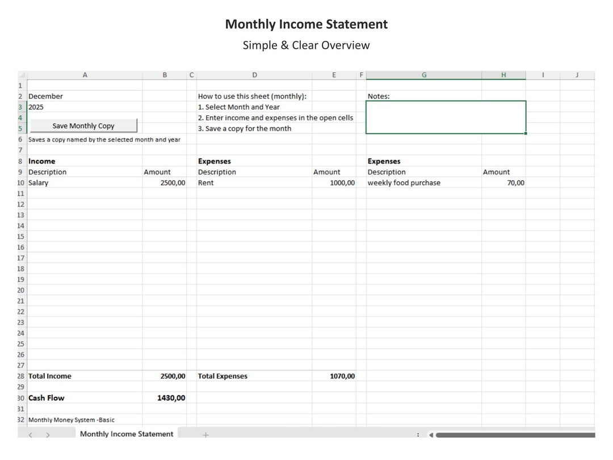
Task: Click the Amount header in column B
Action: click(165, 172)
